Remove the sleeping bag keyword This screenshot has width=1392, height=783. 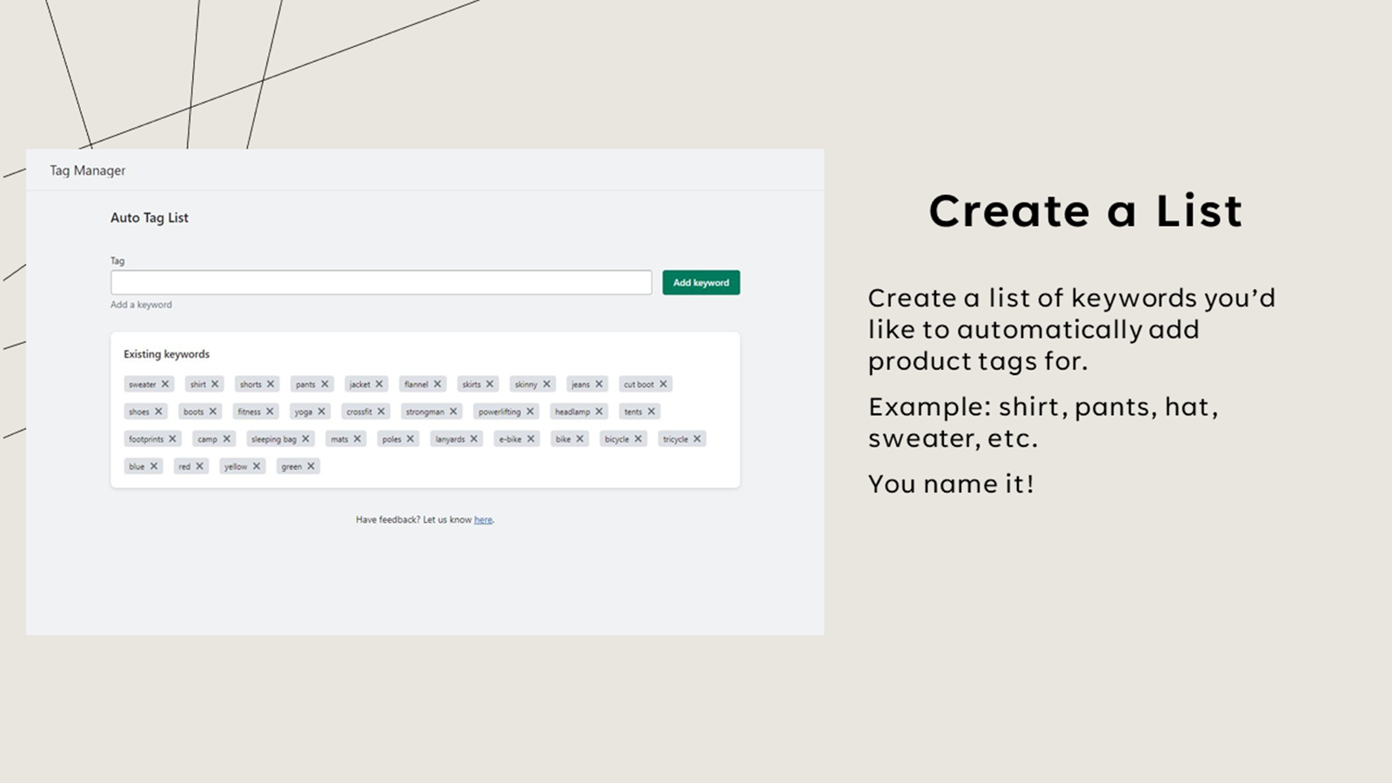(305, 438)
